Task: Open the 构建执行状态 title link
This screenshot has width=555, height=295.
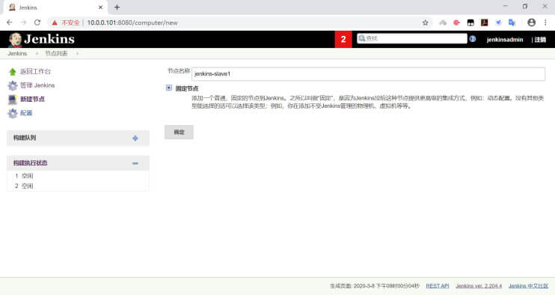Action: click(31, 163)
